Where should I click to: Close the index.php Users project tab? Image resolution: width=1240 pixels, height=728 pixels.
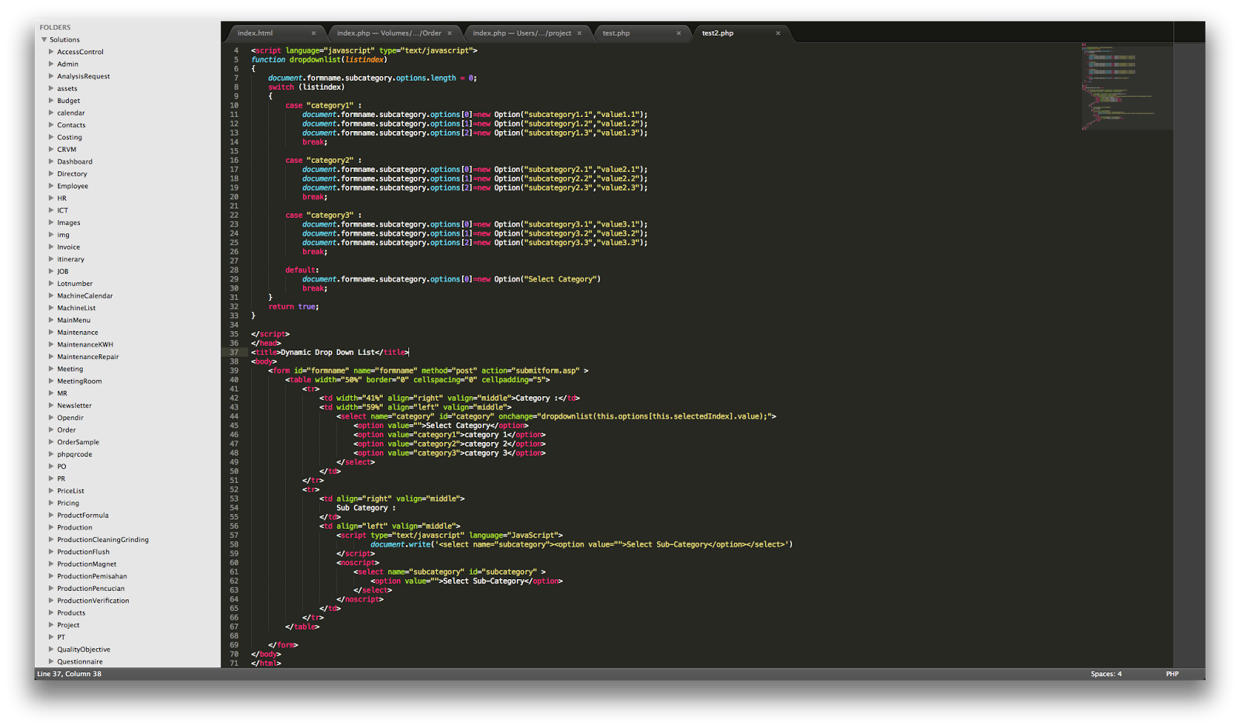pos(579,33)
